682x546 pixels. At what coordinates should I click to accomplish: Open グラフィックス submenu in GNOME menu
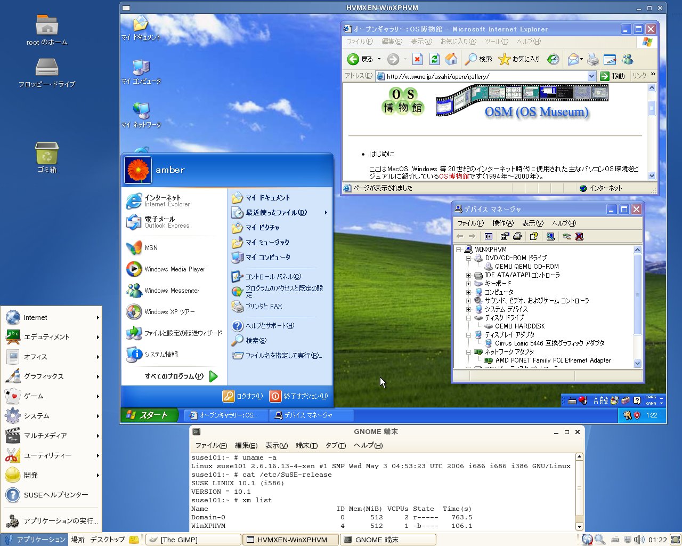point(51,376)
